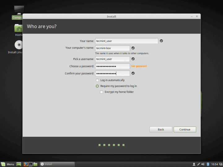The width and height of the screenshot is (223, 167).
Task: Click the Show Desktop panel icon
Action: (19, 164)
